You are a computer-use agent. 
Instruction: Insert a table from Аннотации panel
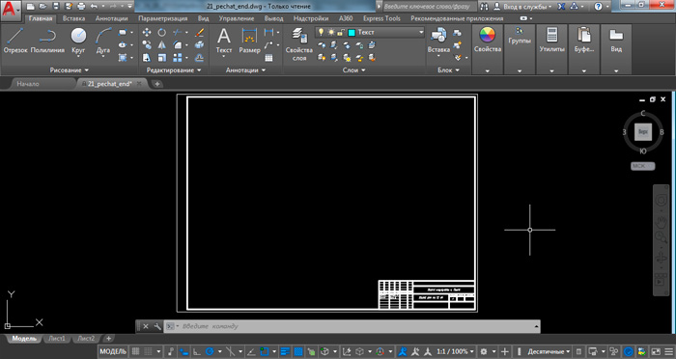[x=269, y=58]
